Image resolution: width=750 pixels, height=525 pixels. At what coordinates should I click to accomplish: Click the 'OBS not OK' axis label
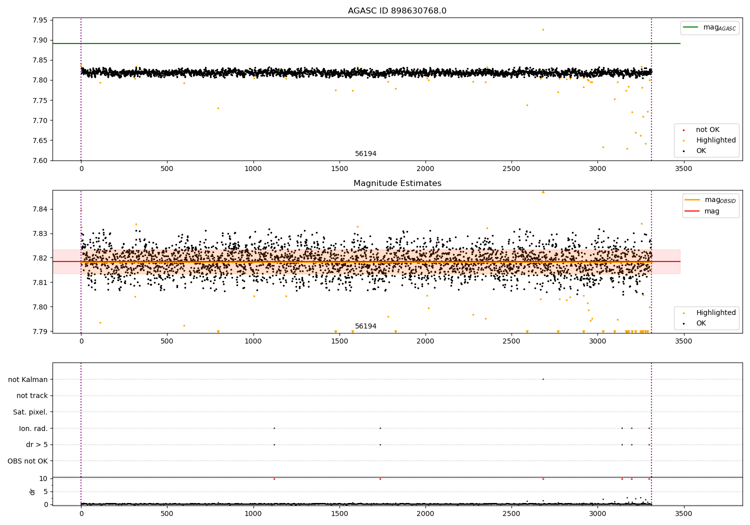[x=27, y=461]
